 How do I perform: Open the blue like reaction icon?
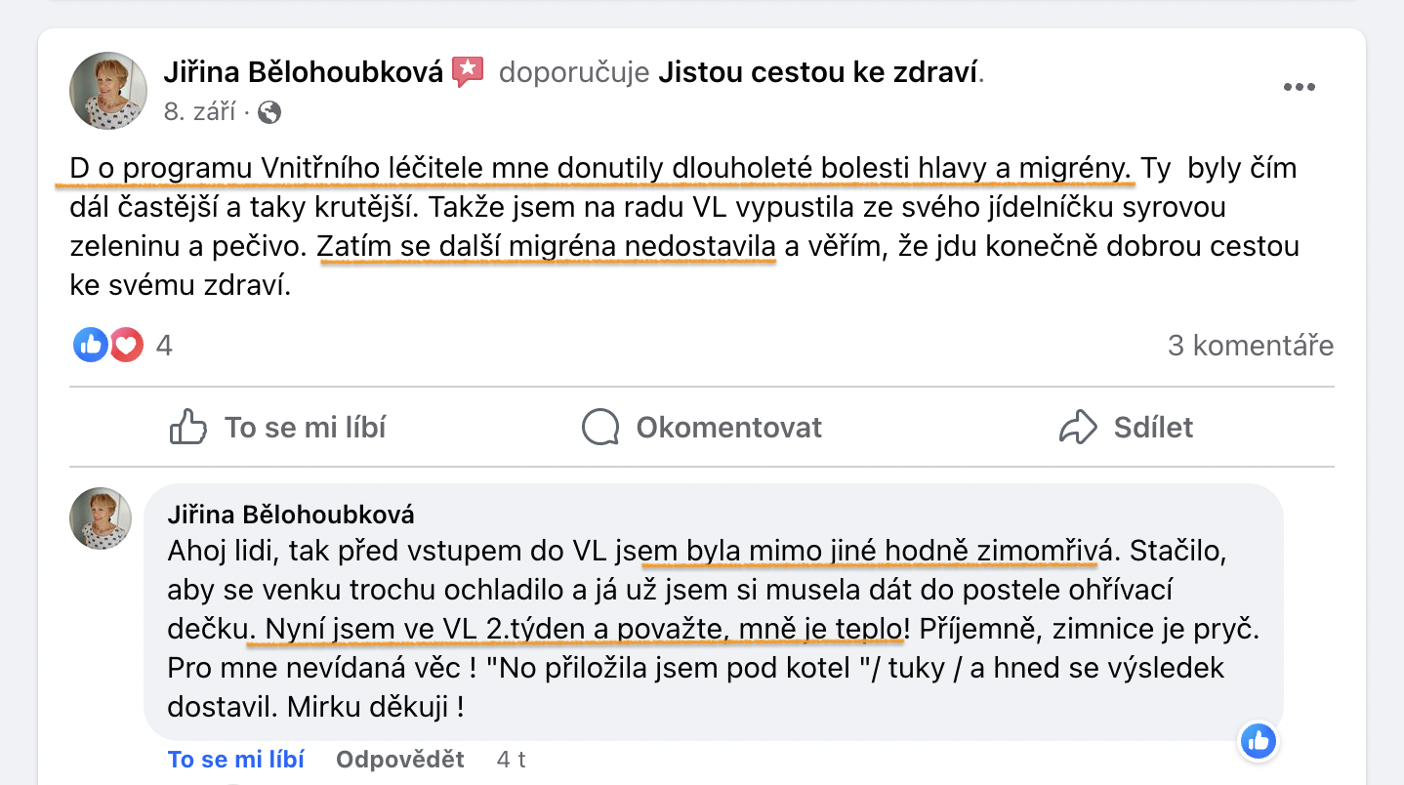(x=91, y=345)
